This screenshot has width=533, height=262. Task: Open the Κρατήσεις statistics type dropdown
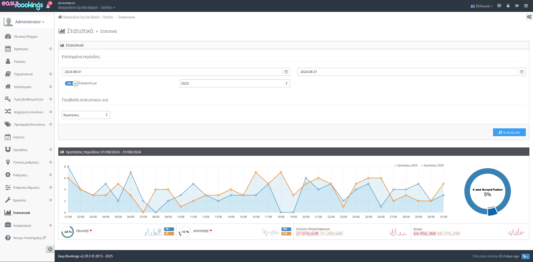point(86,115)
